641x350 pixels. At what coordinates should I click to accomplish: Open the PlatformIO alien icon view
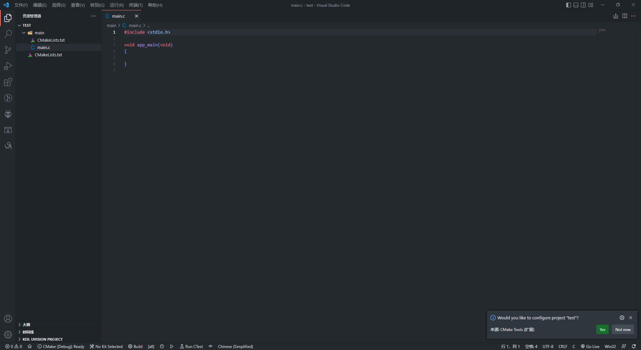click(8, 114)
